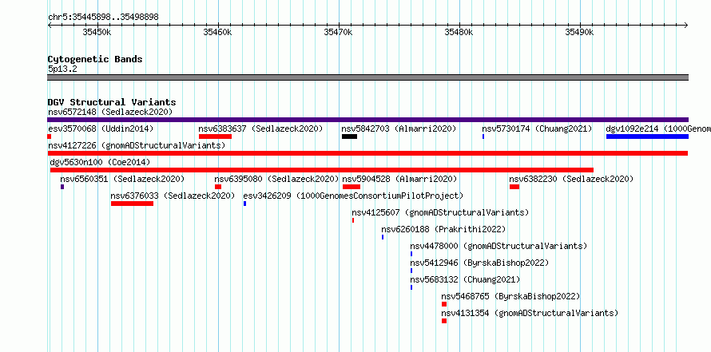Screen dimensions: 711x352
Task: Click the 35490k ruler tick label
Action: click(579, 32)
